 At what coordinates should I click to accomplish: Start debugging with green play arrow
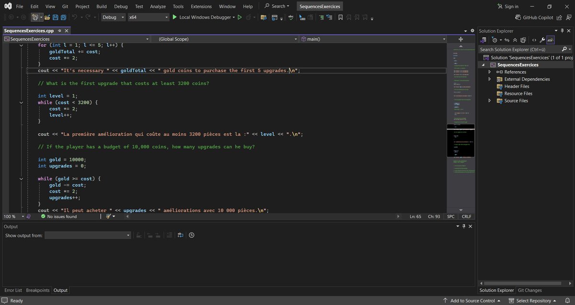point(174,17)
